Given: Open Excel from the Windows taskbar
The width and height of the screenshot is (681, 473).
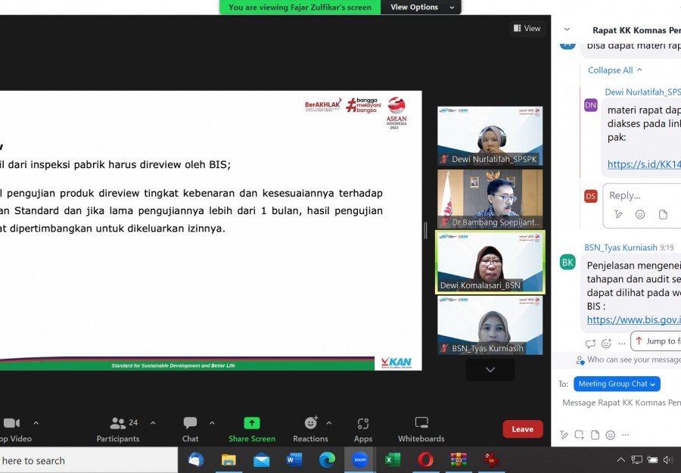Looking at the screenshot, I should point(392,459).
